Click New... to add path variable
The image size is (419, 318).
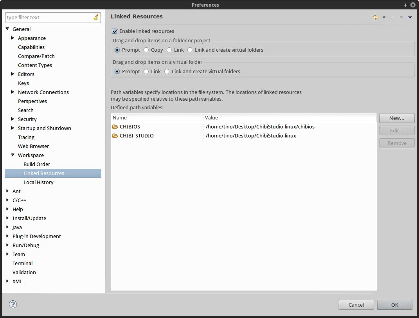(397, 118)
